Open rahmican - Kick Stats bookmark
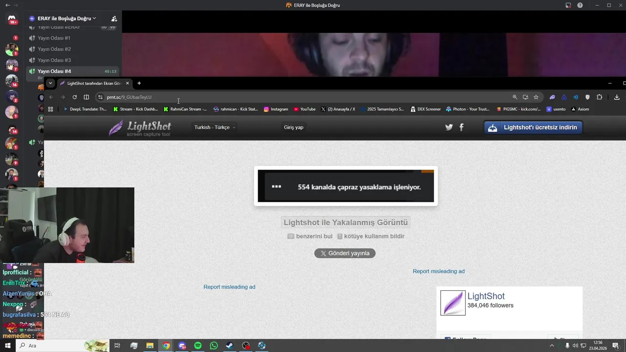The width and height of the screenshot is (626, 352). [236, 109]
